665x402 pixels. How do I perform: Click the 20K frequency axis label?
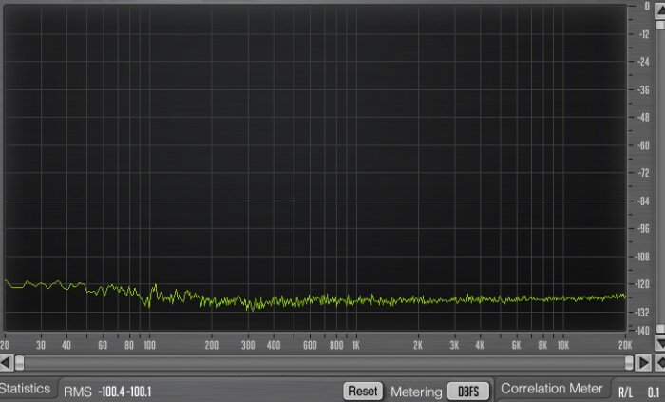[x=625, y=345]
